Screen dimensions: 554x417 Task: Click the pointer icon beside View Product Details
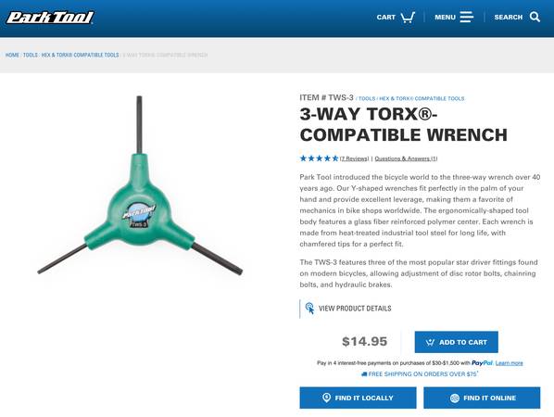point(309,309)
